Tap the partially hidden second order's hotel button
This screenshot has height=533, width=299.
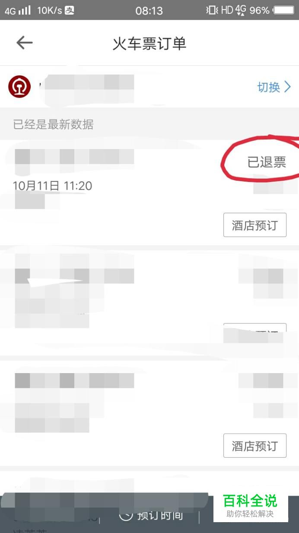point(255,331)
